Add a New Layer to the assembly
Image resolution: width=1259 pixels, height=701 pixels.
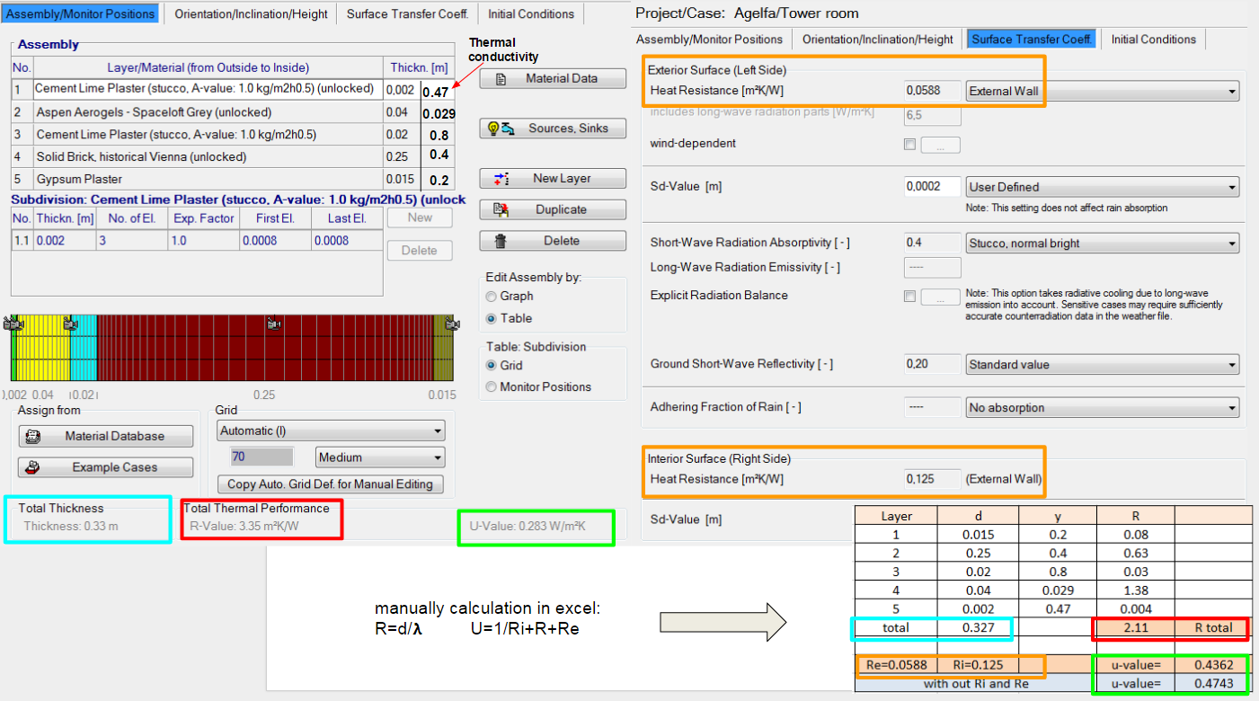(x=552, y=178)
